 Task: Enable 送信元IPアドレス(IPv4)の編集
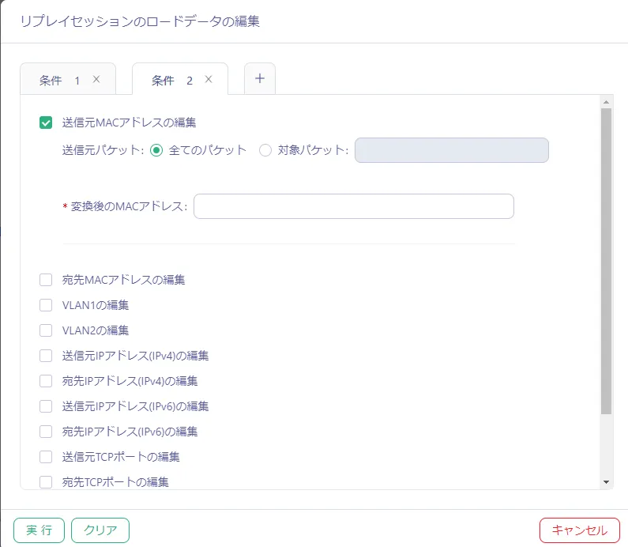pos(46,356)
